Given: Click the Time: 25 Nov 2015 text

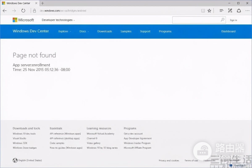Looking at the screenshot, I should pyautogui.click(x=42, y=70).
